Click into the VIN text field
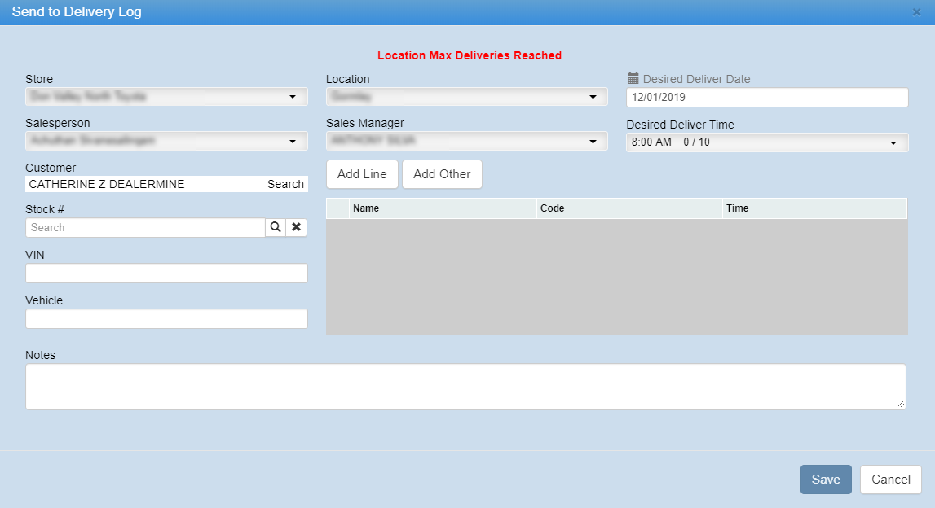 (166, 274)
